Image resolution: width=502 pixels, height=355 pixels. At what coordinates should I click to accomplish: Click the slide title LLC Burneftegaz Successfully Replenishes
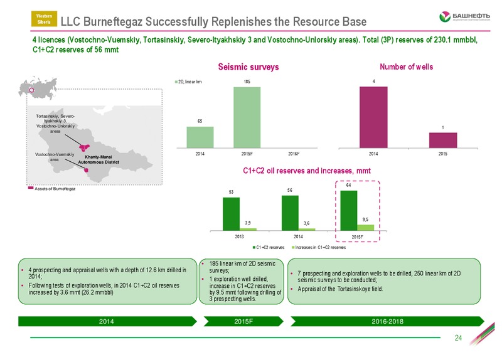click(213, 21)
